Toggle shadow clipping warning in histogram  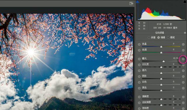point(138,2)
